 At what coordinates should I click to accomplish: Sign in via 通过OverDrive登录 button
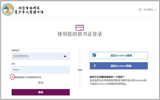point(119,56)
